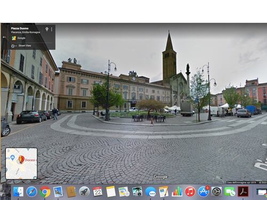
Task: Open Messages from the Dock
Action: pyautogui.click(x=151, y=192)
